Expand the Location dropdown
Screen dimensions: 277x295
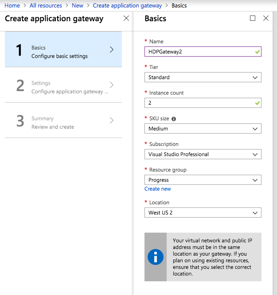pos(203,213)
